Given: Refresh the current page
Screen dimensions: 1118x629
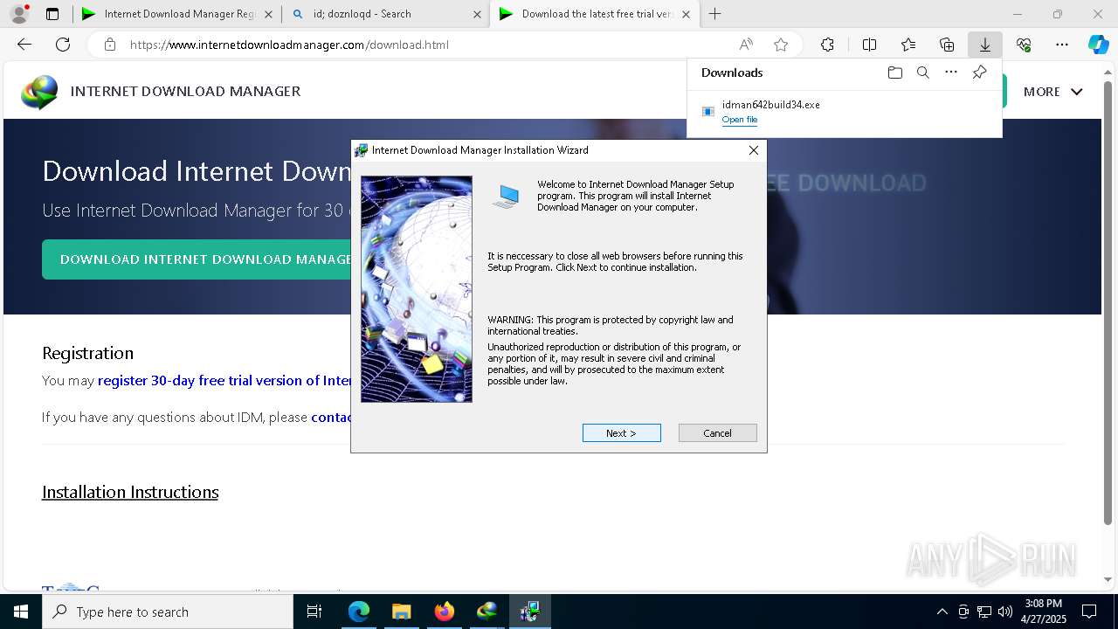Looking at the screenshot, I should 63,45.
